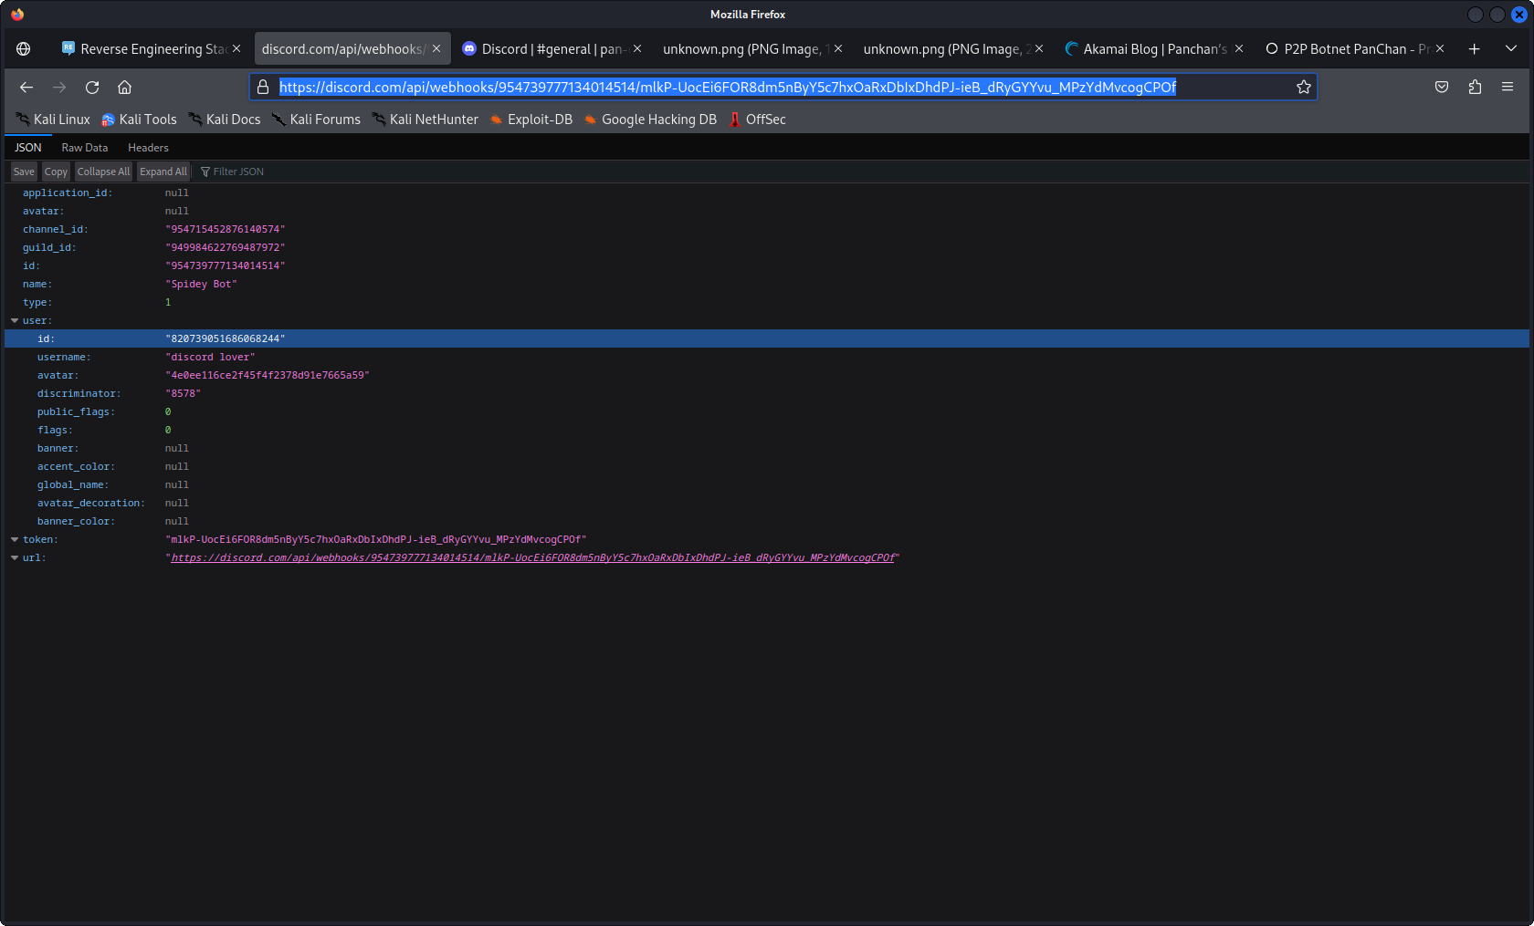The image size is (1534, 926).
Task: Switch to the Akamai Blog Panchan tab
Action: [x=1154, y=48]
